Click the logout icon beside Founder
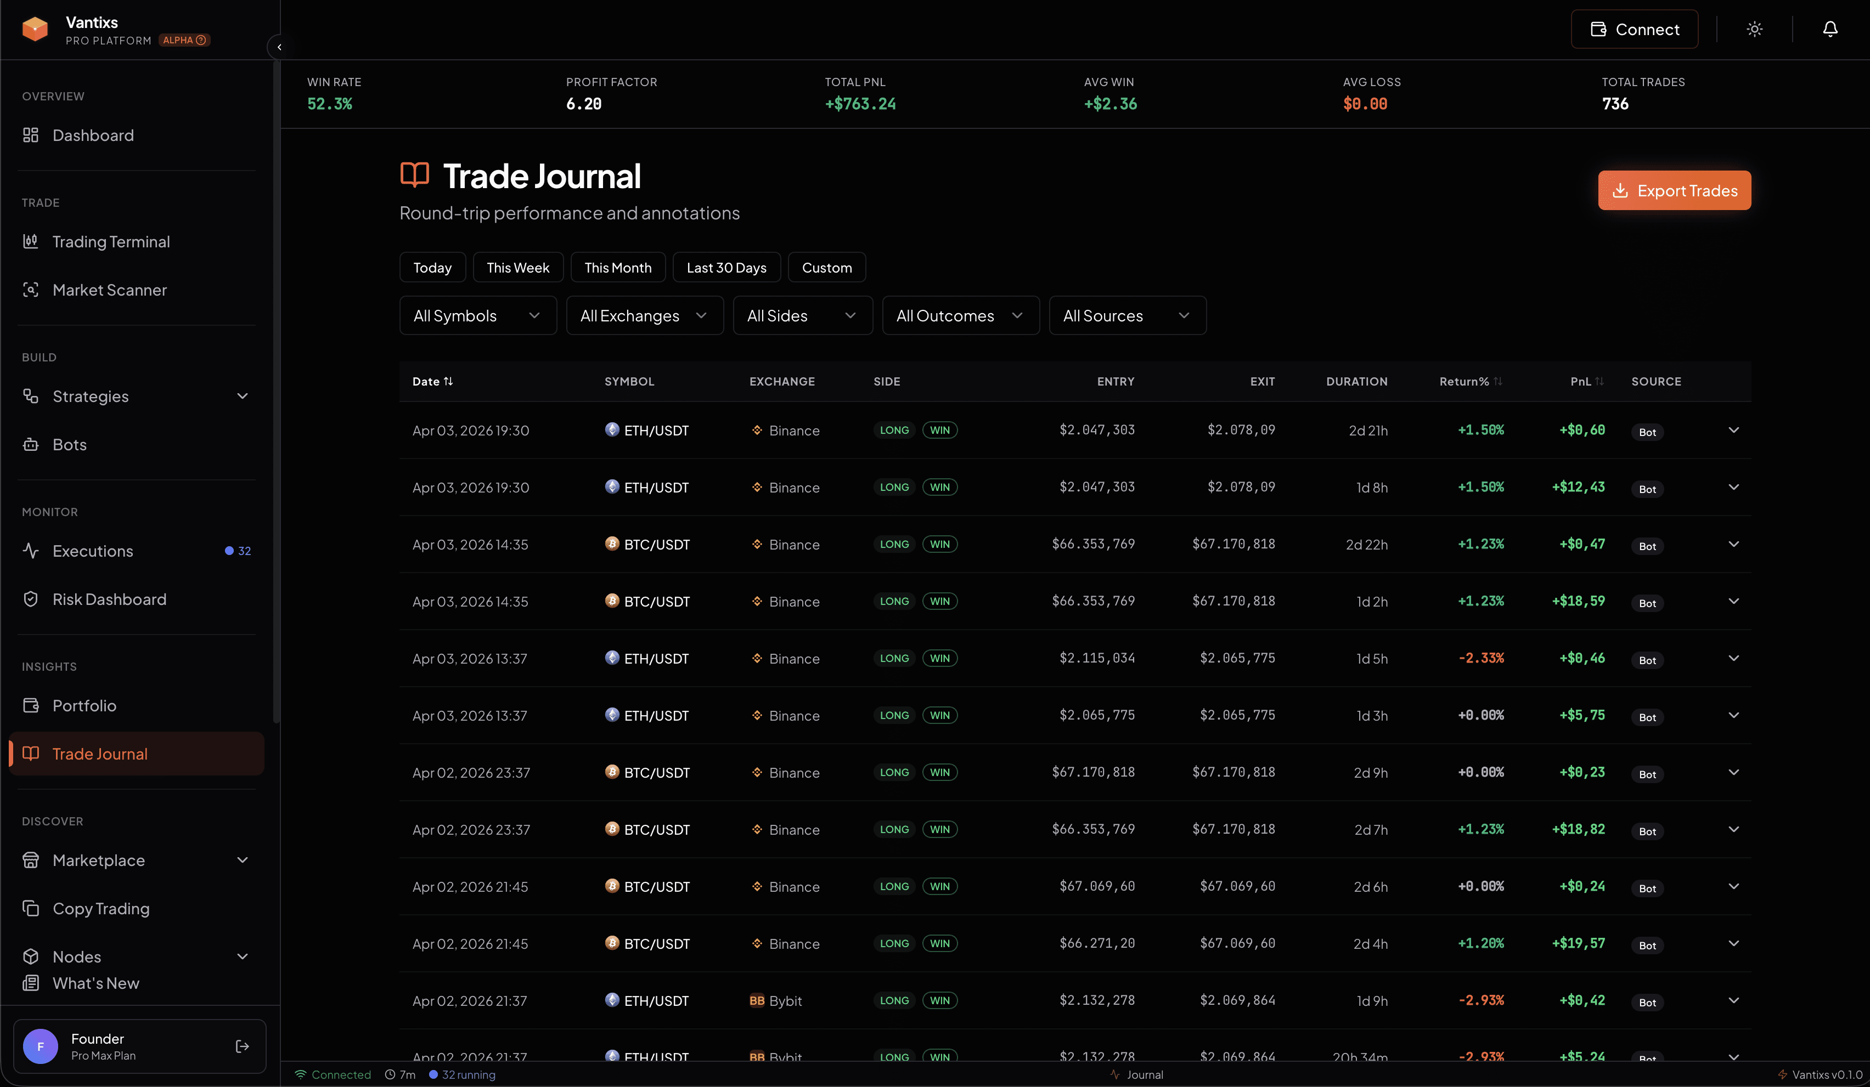The image size is (1870, 1087). 242,1046
